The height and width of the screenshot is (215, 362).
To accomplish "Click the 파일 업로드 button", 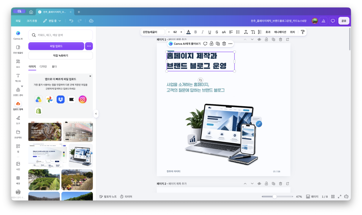I will click(x=56, y=46).
